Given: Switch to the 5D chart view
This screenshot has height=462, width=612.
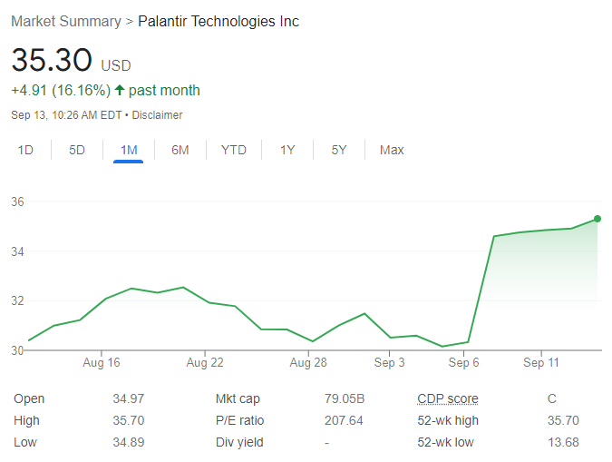Looking at the screenshot, I should [x=77, y=150].
